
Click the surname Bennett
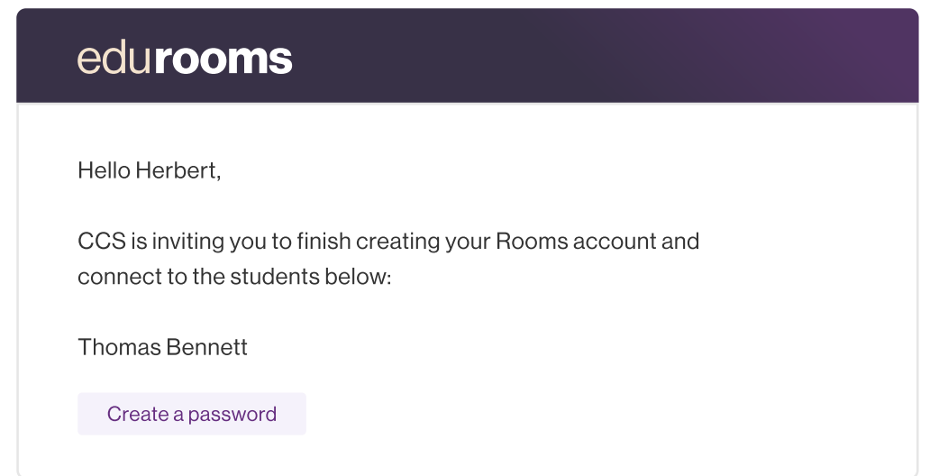[206, 347]
